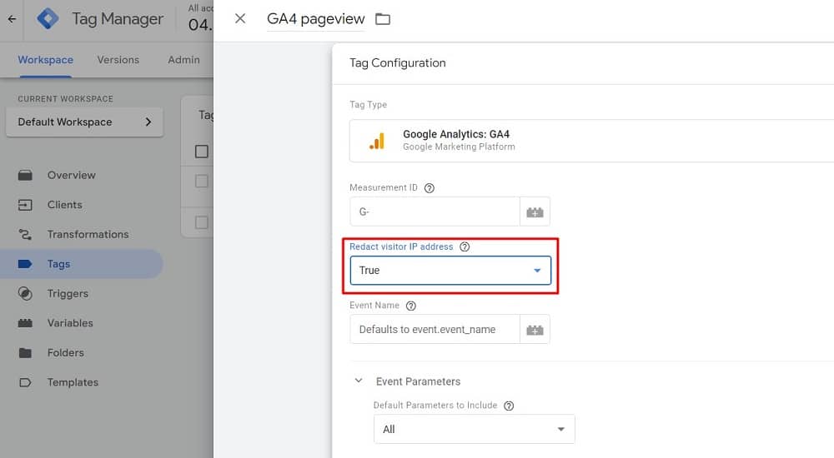The height and width of the screenshot is (458, 834).
Task: Open Templates in the sidebar
Action: [x=73, y=382]
